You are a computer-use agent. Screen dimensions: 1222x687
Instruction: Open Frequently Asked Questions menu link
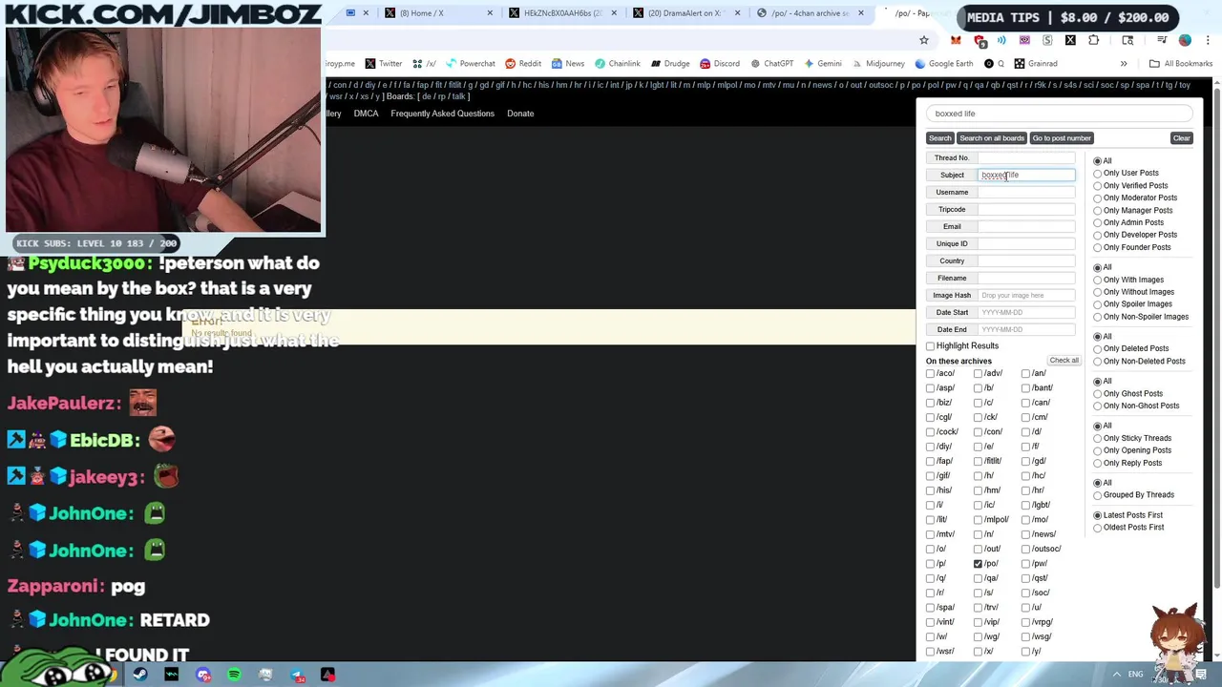pyautogui.click(x=442, y=114)
